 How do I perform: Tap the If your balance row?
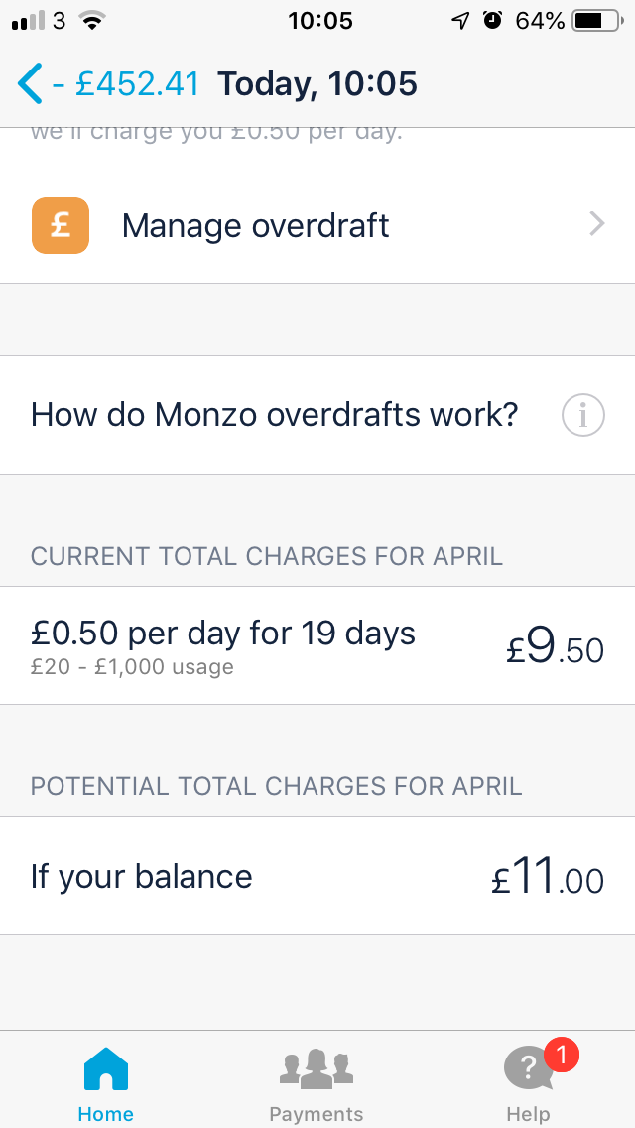coord(317,876)
